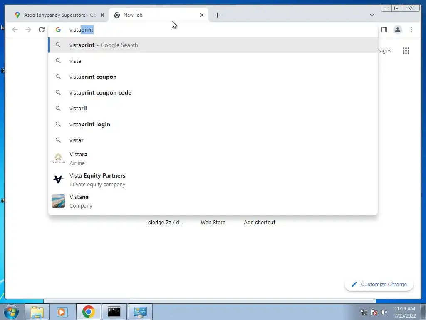Select Vistana Company suggestion
This screenshot has width=426, height=320.
(x=213, y=201)
